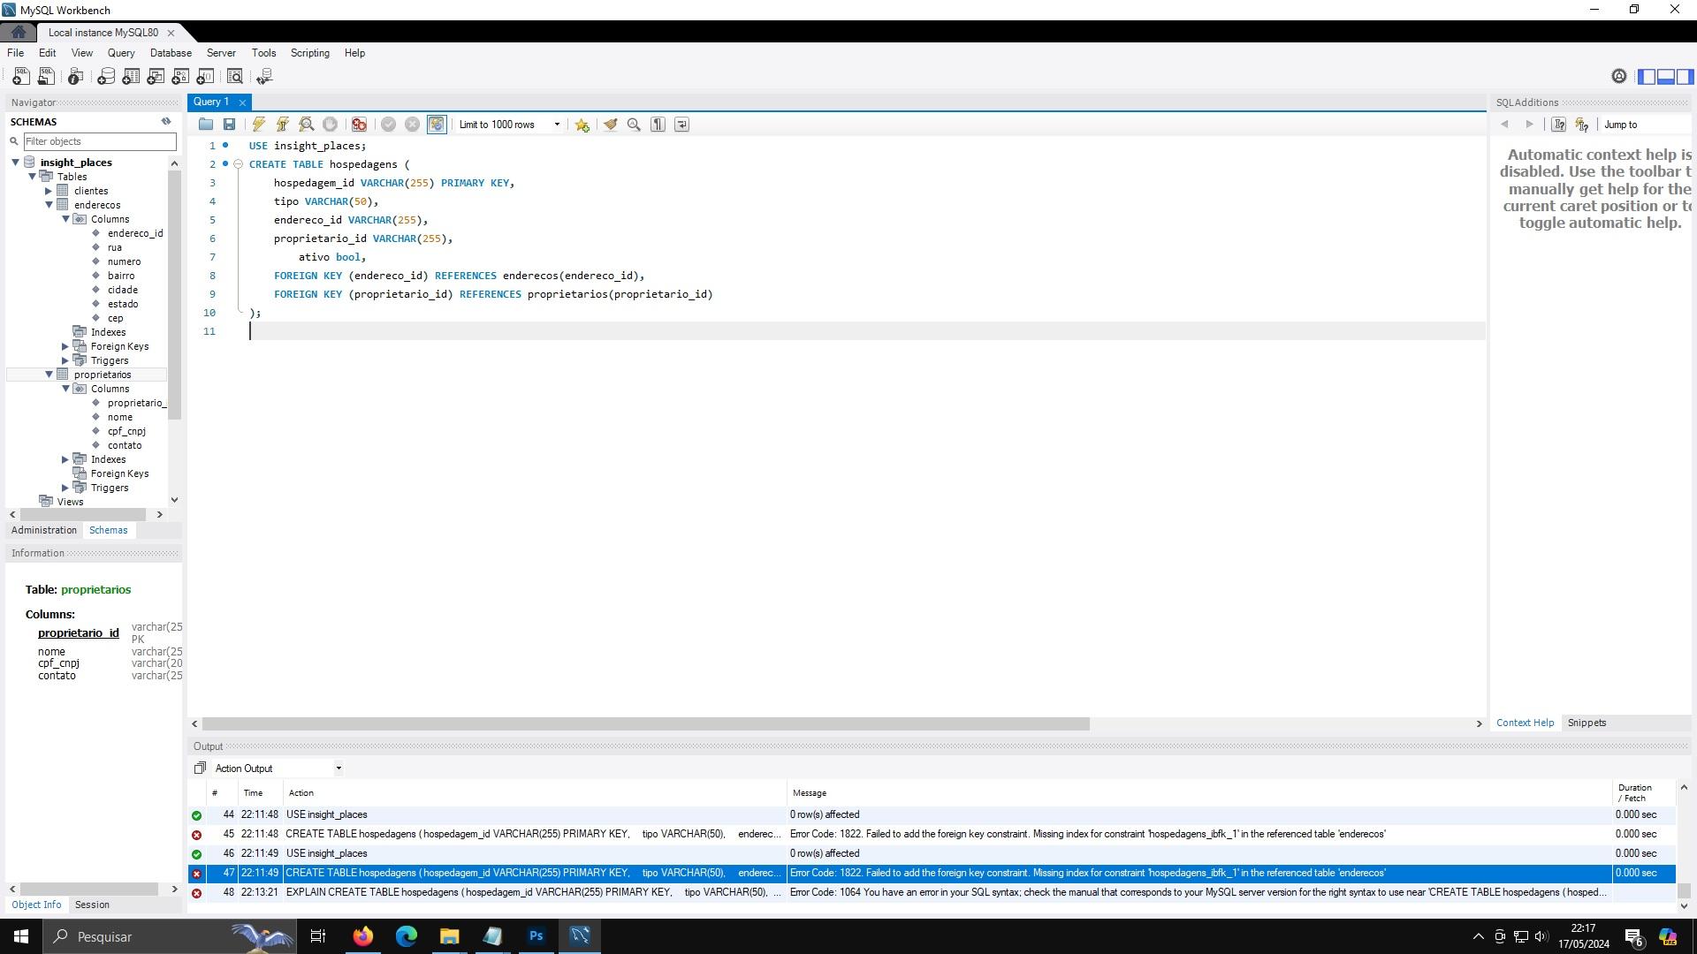Select the Limit to 1000 rows dropdown

pos(508,125)
